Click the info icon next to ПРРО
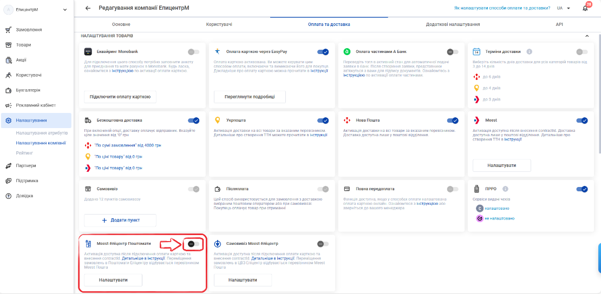The width and height of the screenshot is (601, 294). pyautogui.click(x=505, y=189)
